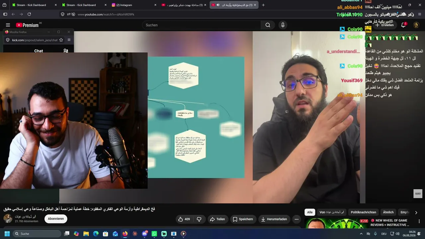The height and width of the screenshot is (239, 425).
Task: Click the Abonnieren subscribe button
Action: point(56,219)
